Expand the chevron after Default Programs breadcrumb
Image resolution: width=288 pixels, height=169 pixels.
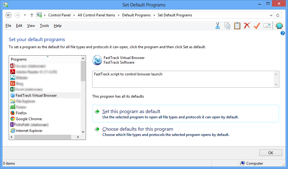point(154,15)
